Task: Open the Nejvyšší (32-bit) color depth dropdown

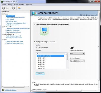Action: coord(77,61)
